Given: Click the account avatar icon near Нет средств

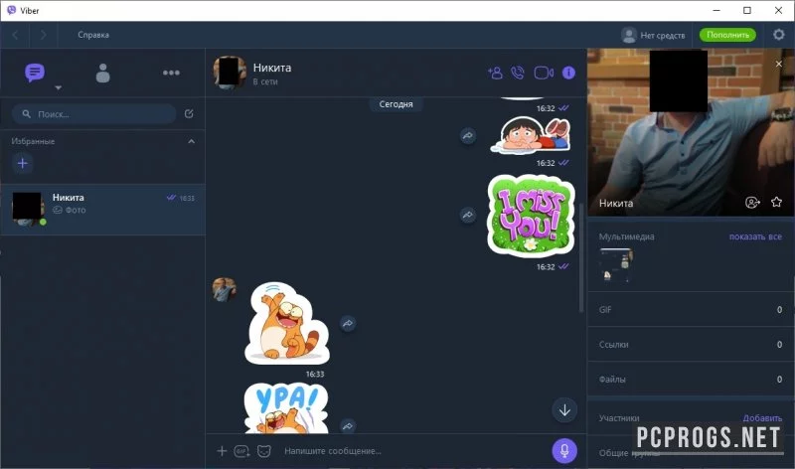Looking at the screenshot, I should pos(629,35).
